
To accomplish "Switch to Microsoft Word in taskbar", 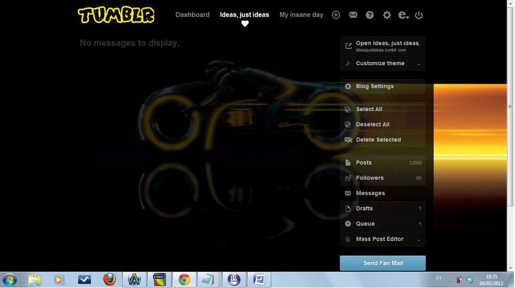I will tap(259, 280).
